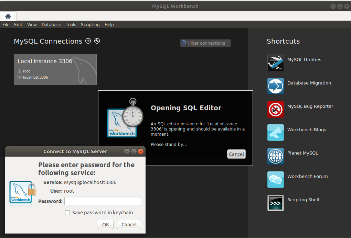Image resolution: width=351 pixels, height=238 pixels.
Task: Click the Workbench stopwatch icon in Opening SQL Editor
Action: click(125, 118)
